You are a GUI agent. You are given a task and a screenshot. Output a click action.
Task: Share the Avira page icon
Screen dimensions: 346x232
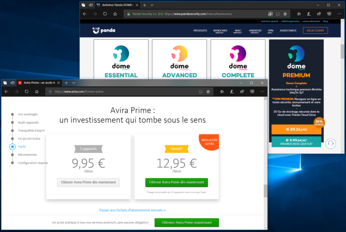(242, 92)
